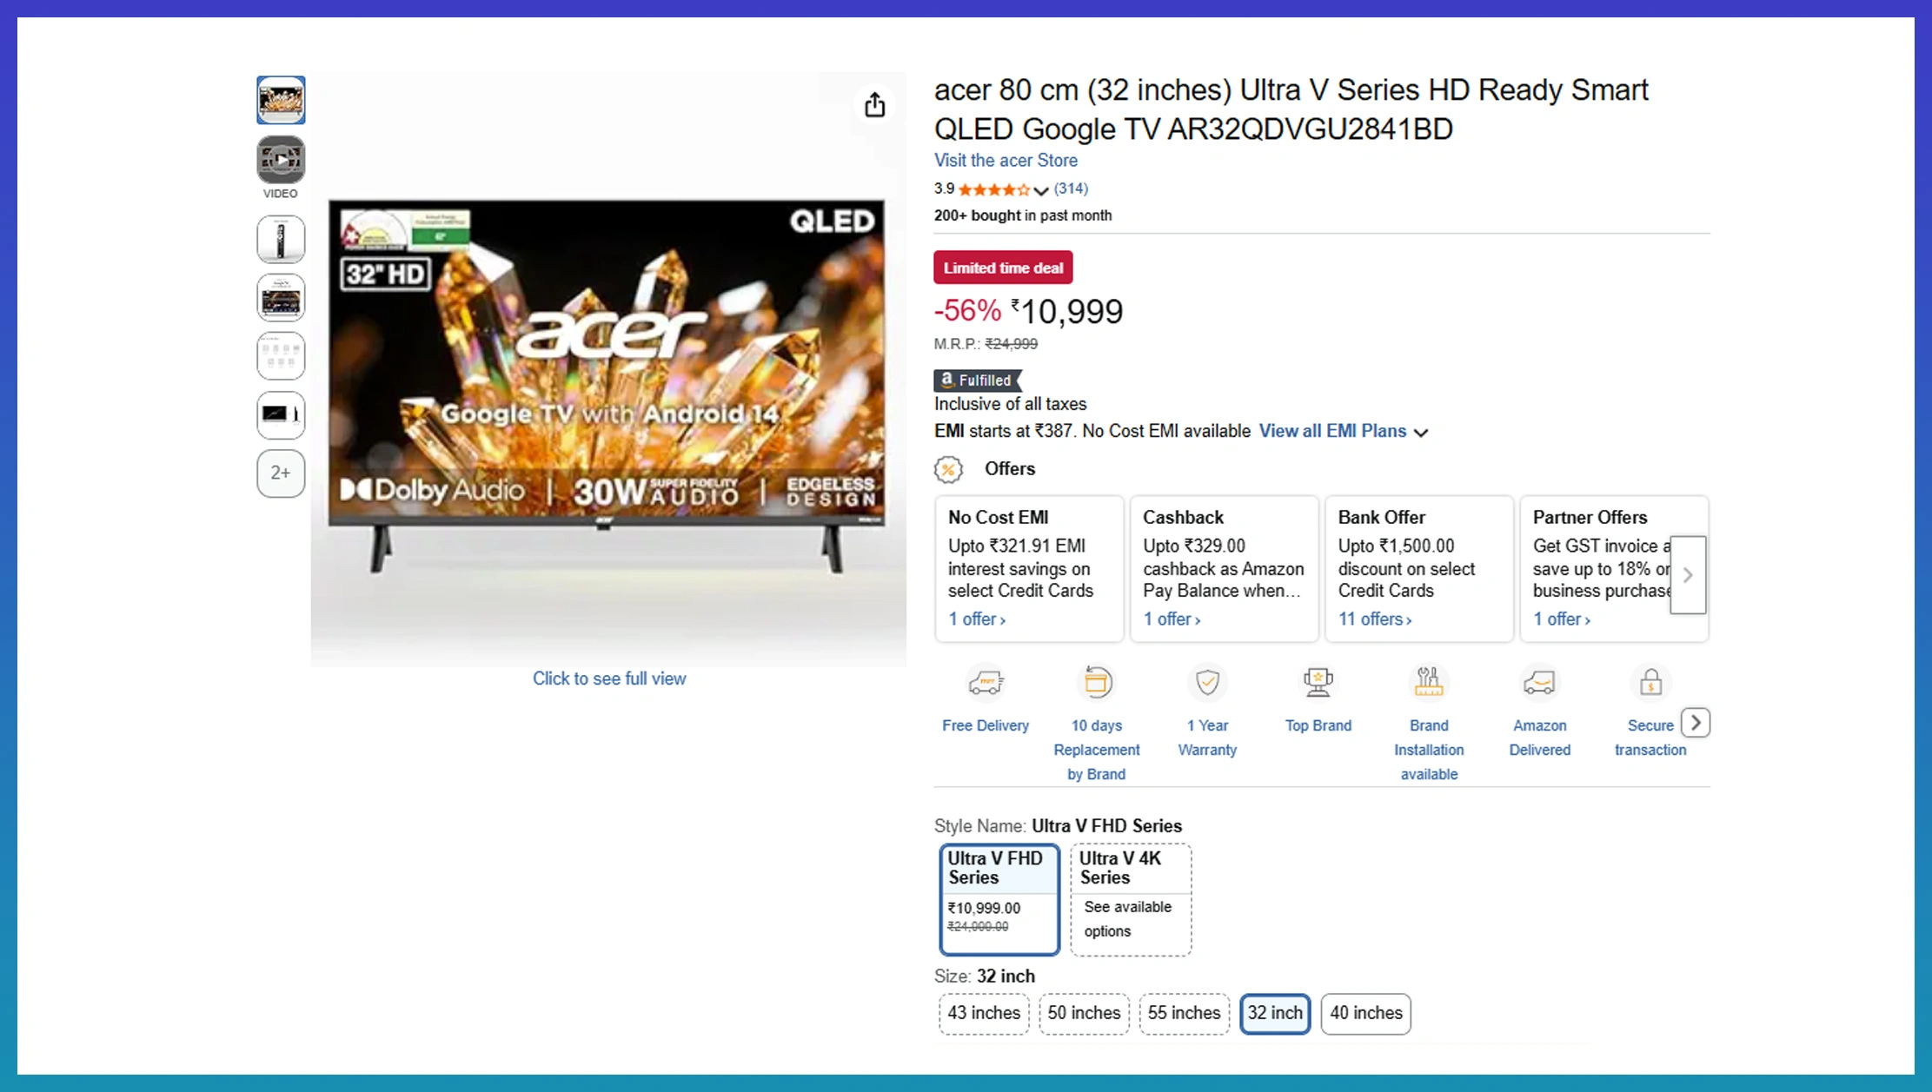Click the Free Delivery truck icon
Viewport: 1932px width, 1092px height.
986,683
